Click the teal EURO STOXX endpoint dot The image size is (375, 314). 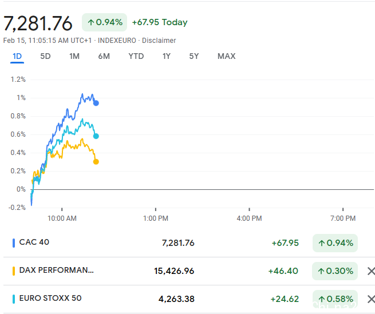pyautogui.click(x=96, y=136)
